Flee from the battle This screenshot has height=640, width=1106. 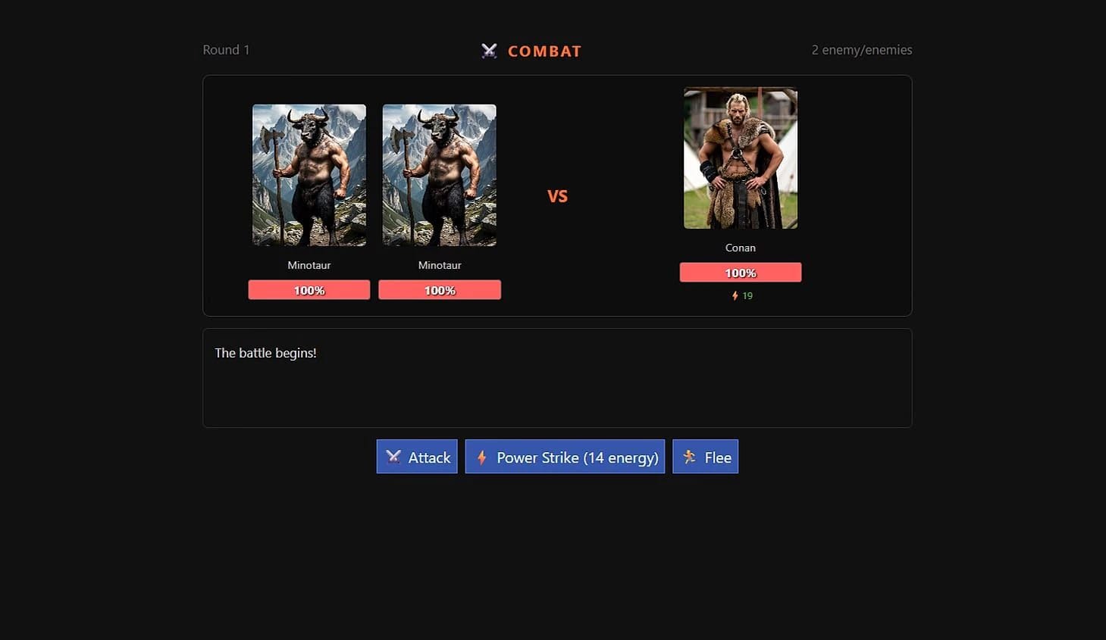pos(706,457)
